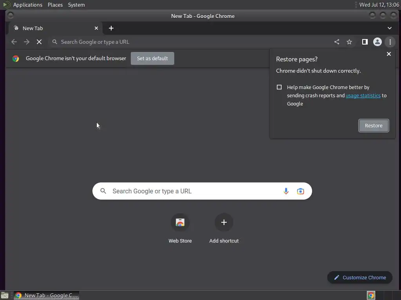Enable sending crash reports checkbox
Viewport: 401px width, 300px height.
coord(279,87)
